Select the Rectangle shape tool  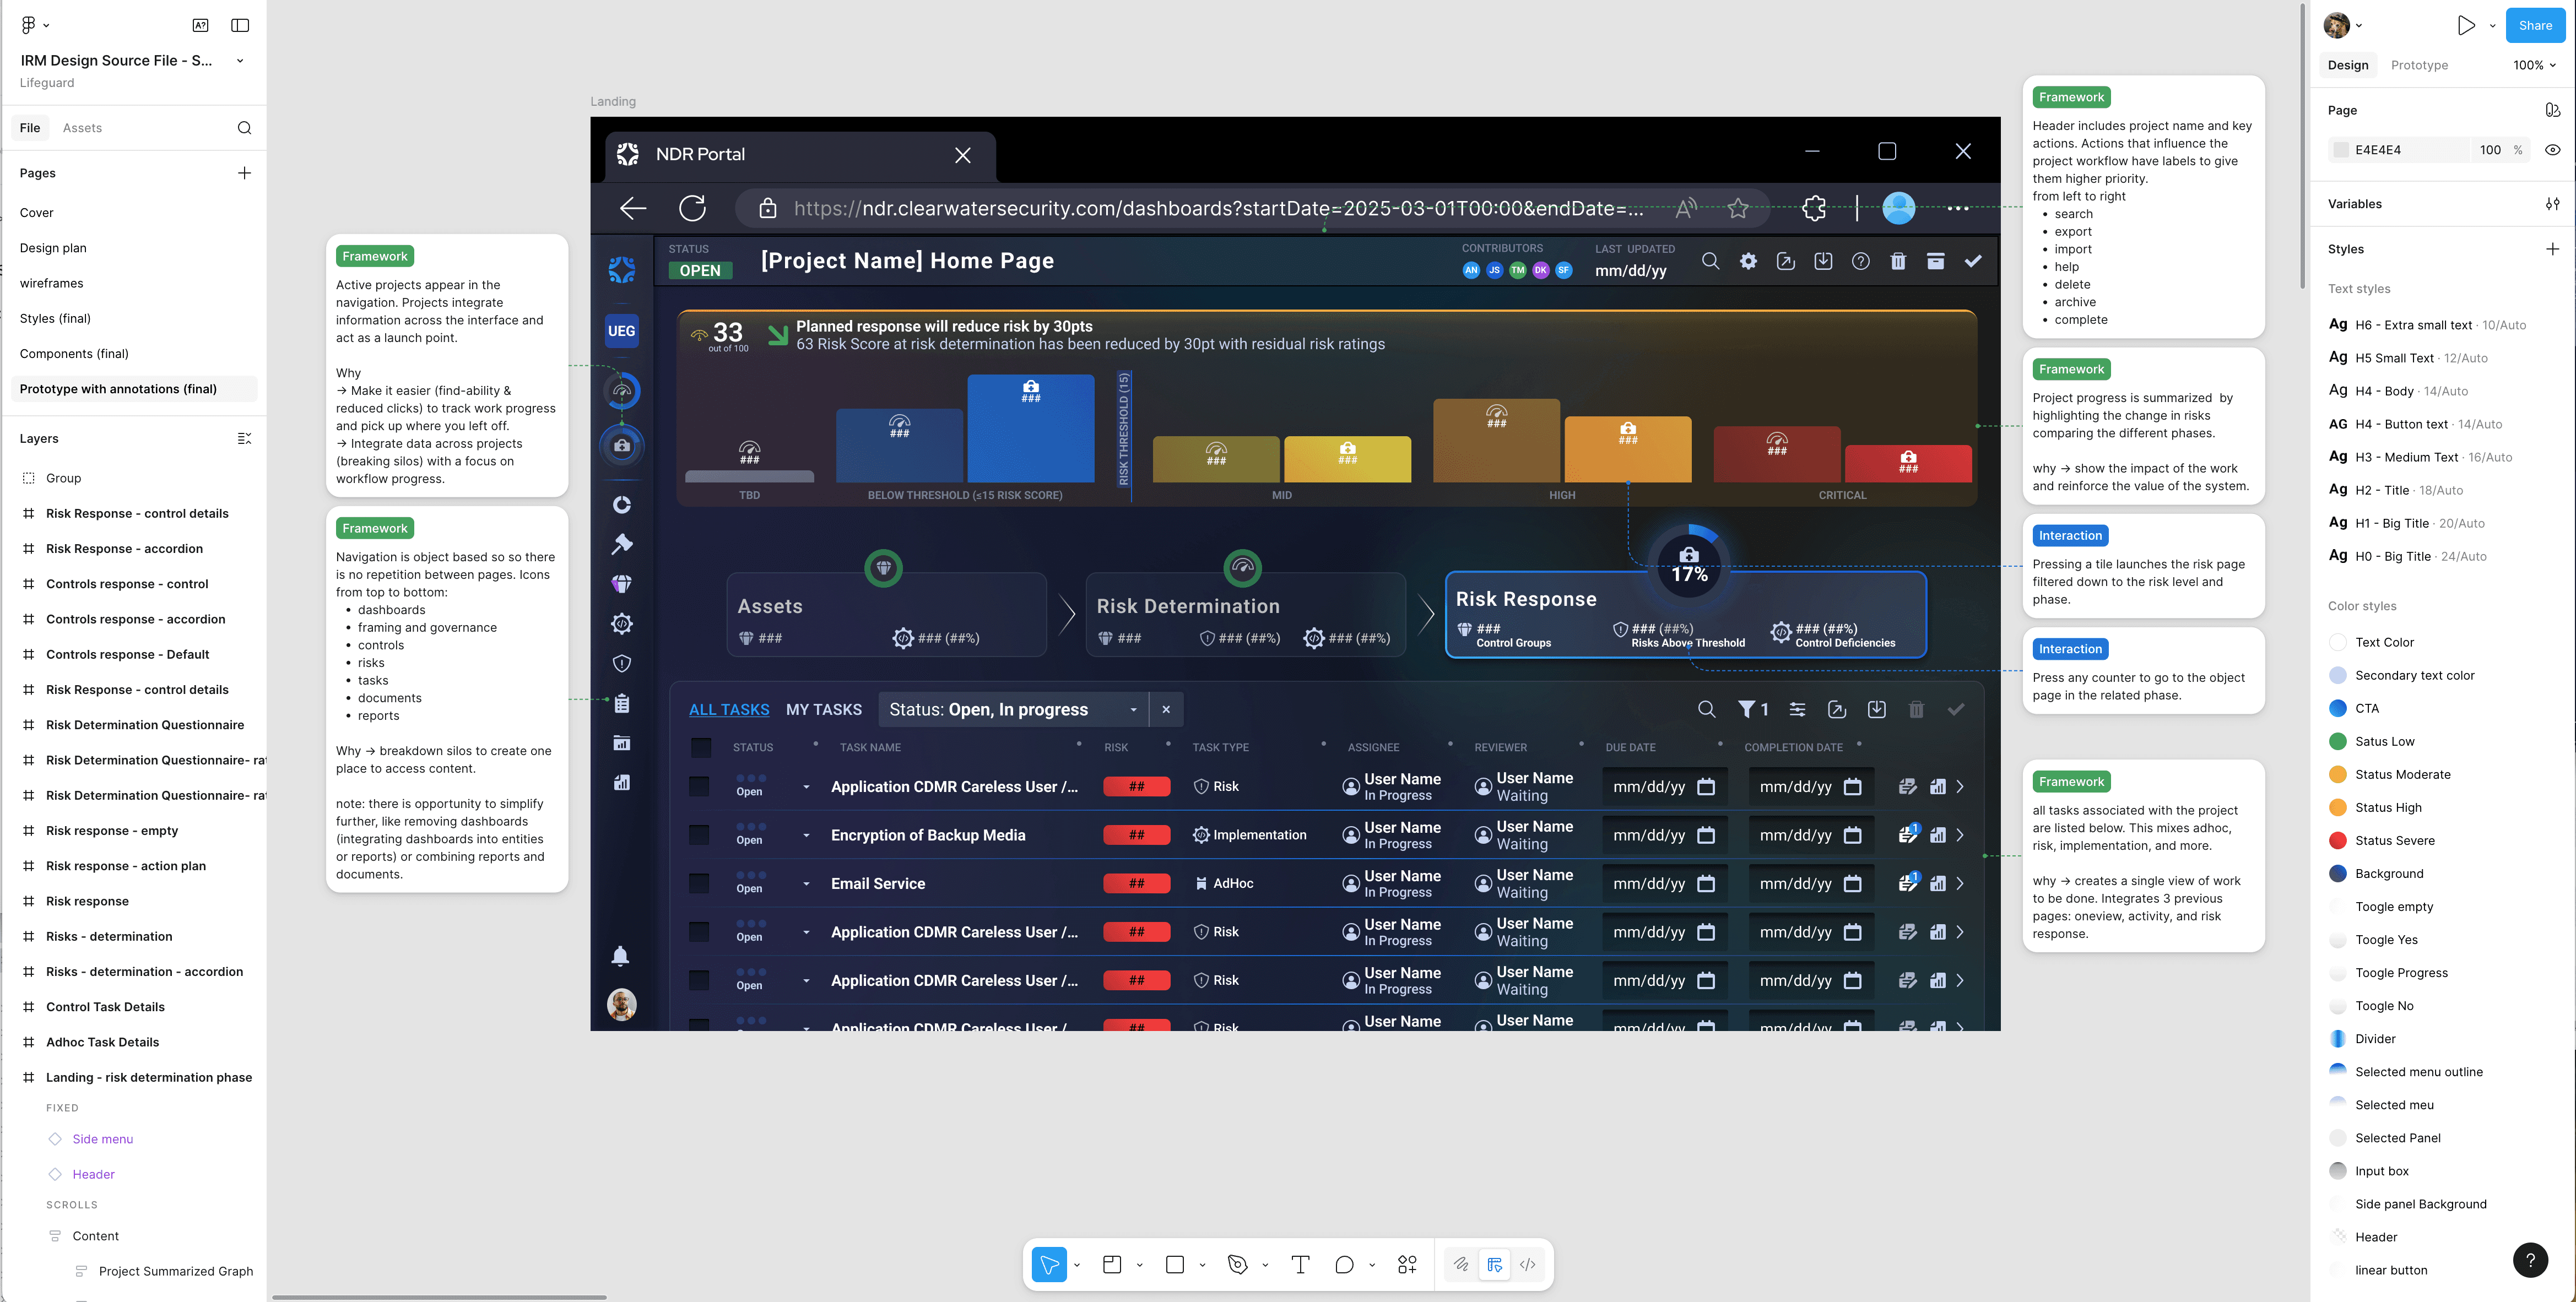pyautogui.click(x=1175, y=1265)
